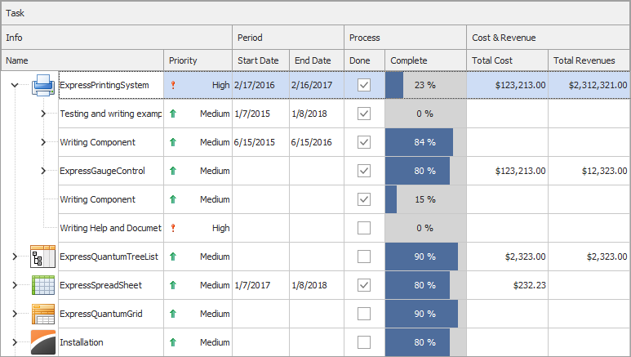Expand the ExpressQuantumTreeList node
This screenshot has width=631, height=357.
[x=14, y=257]
